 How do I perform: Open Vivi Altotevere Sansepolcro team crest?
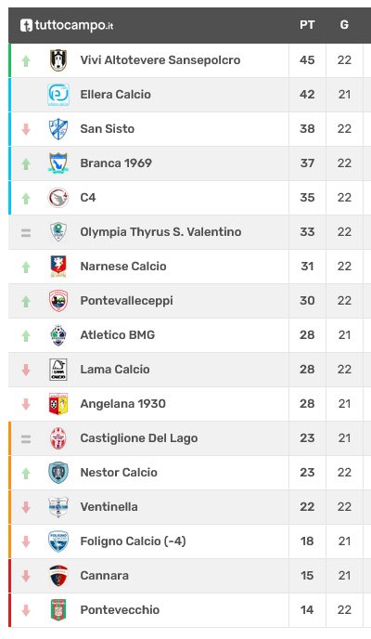coord(58,59)
